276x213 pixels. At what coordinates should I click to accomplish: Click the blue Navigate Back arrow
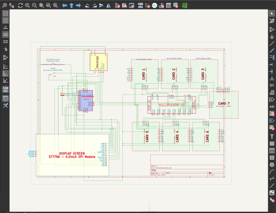tap(64, 6)
